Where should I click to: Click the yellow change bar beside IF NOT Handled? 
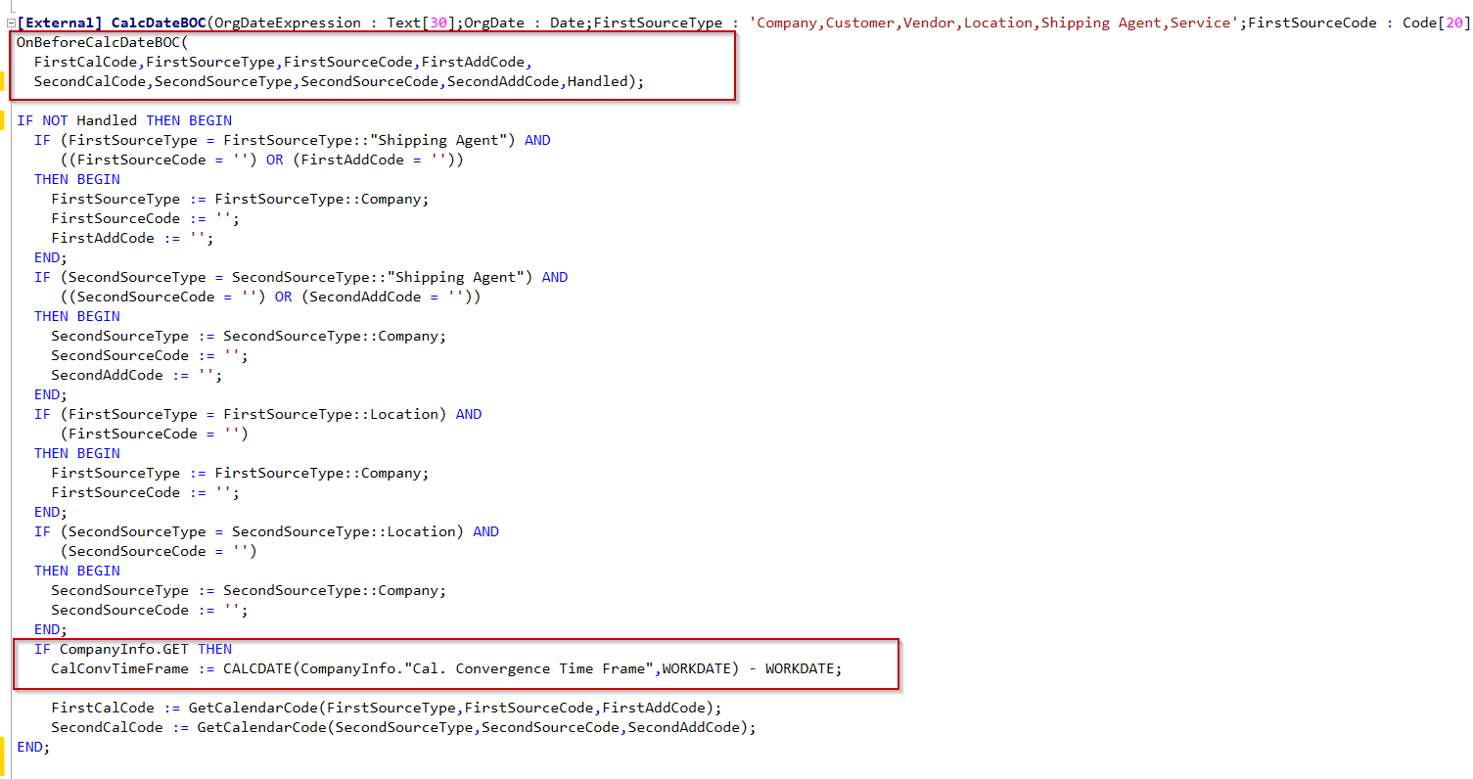(x=3, y=120)
